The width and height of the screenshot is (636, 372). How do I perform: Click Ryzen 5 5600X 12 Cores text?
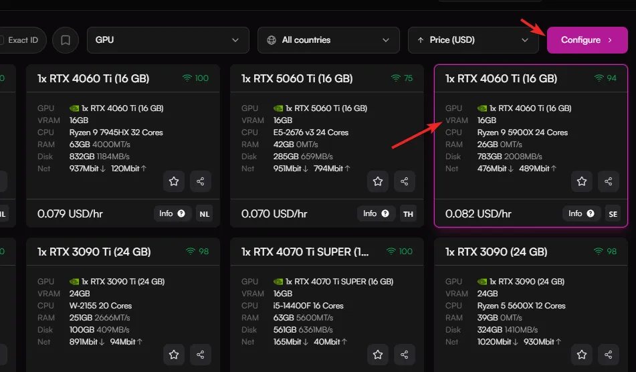(x=521, y=306)
